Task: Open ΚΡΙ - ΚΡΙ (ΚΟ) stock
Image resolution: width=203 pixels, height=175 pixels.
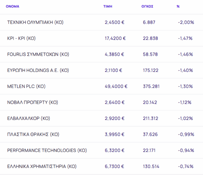Action: [x=21, y=39]
